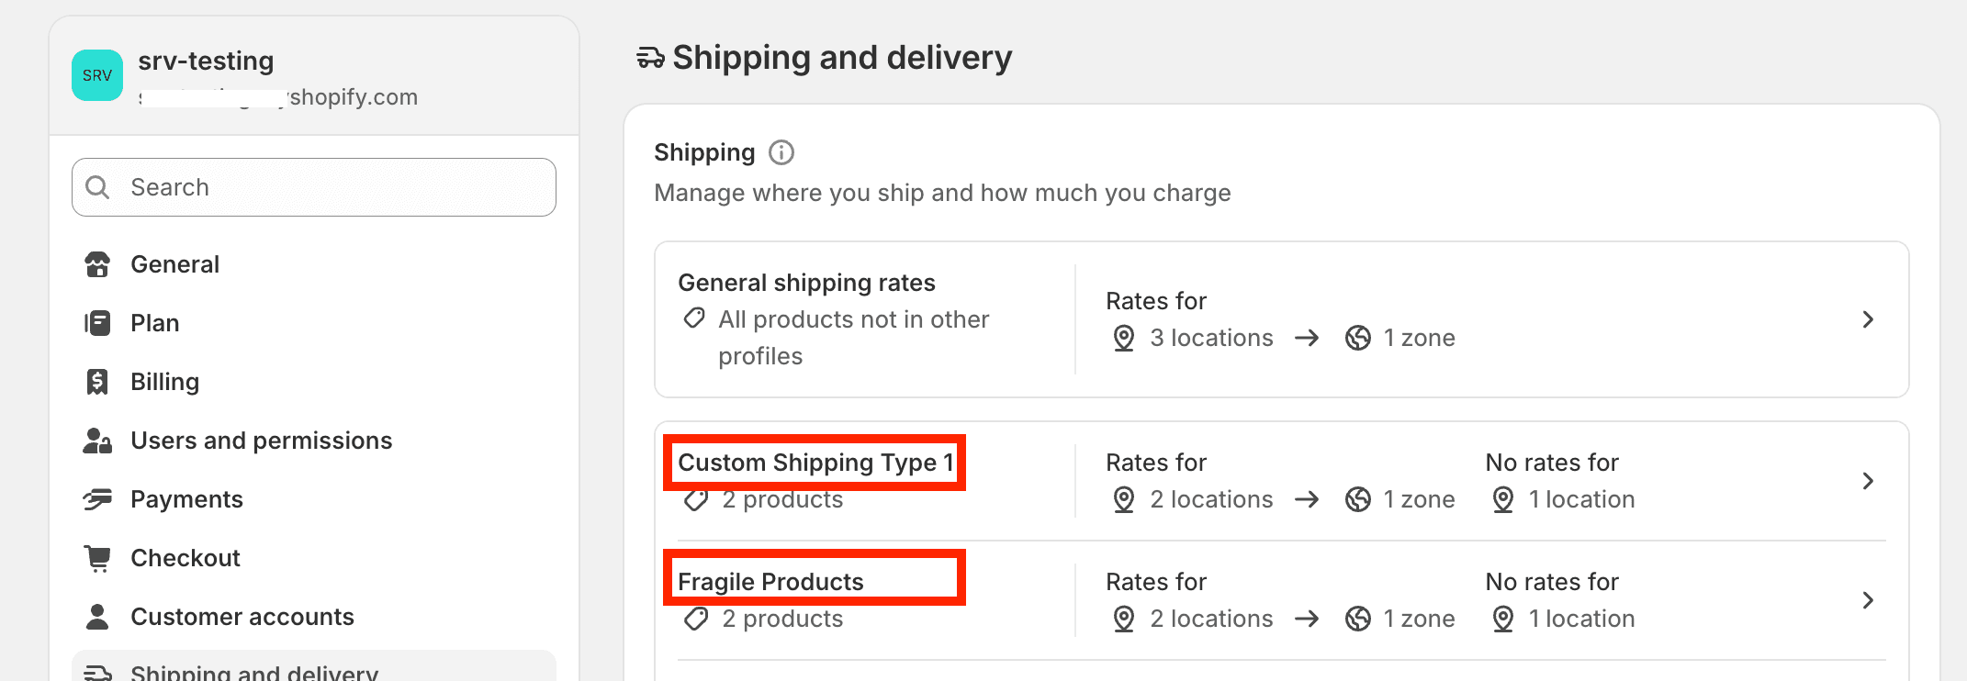Click the Checkout cart icon

click(97, 558)
